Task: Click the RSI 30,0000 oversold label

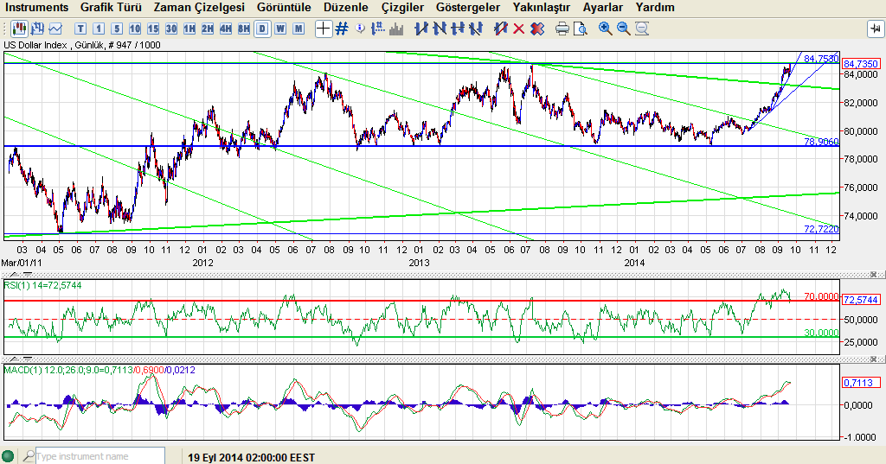Action: point(821,333)
